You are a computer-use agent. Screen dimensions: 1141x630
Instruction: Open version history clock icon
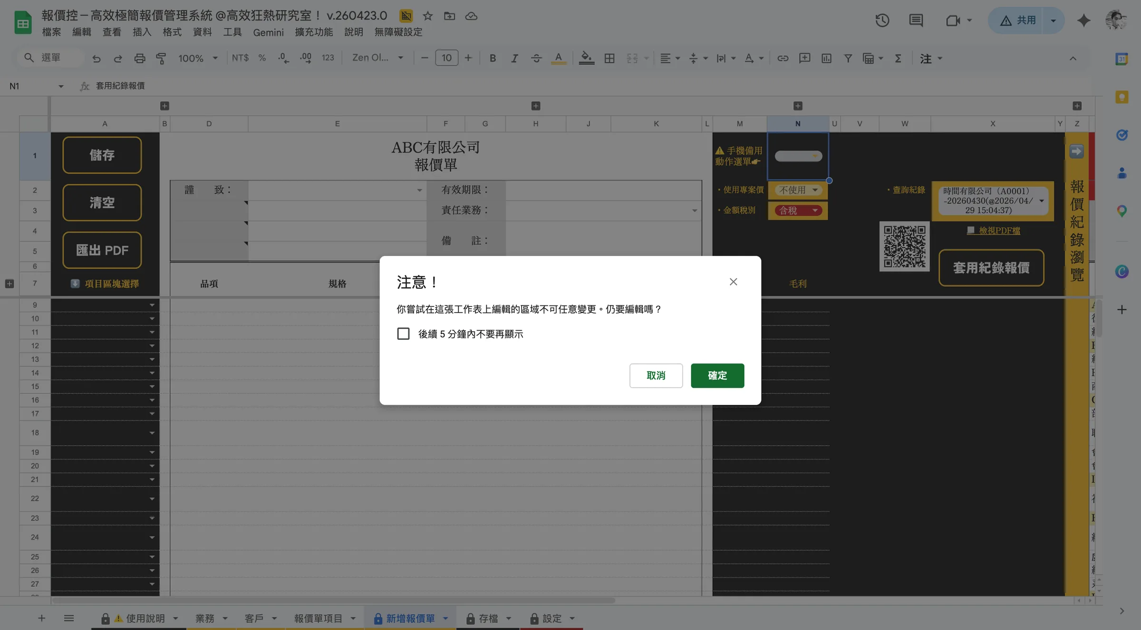(882, 20)
